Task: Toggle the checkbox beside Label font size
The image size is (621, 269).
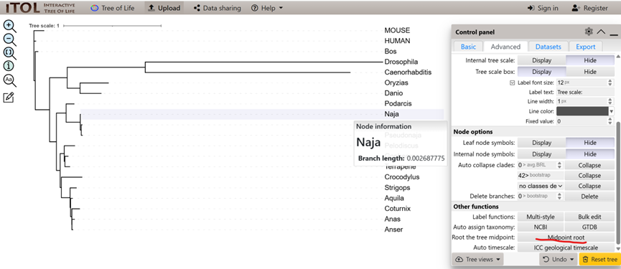Action: 513,83
